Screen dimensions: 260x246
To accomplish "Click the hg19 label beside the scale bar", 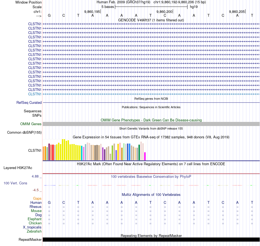I will pos(194,7).
